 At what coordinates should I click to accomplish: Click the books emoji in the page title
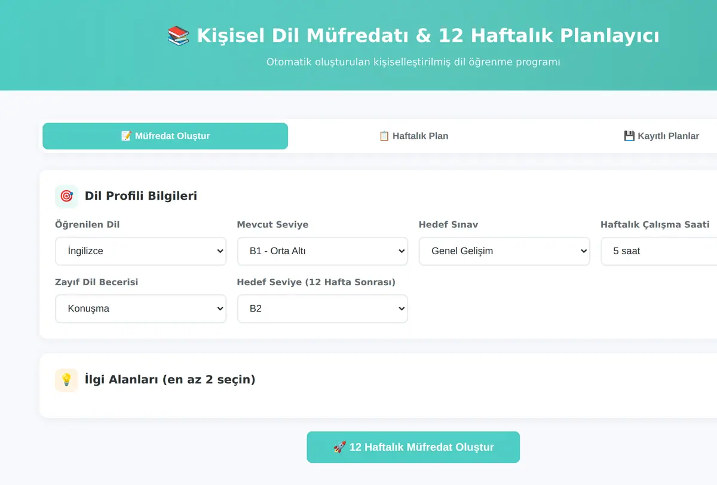coord(179,36)
